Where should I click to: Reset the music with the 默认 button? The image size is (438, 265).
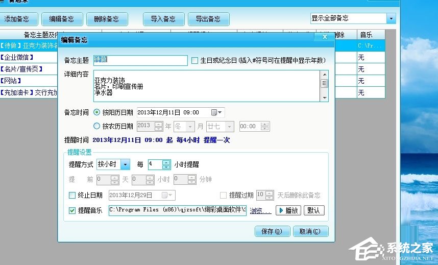click(314, 210)
